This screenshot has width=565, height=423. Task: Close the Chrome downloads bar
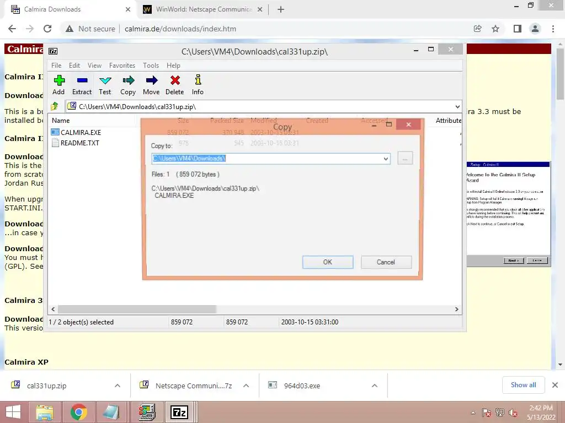(555, 385)
